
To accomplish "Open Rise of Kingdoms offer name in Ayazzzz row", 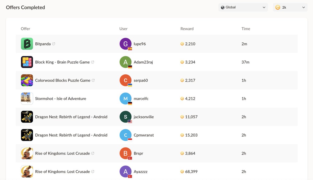I will 62,171.
